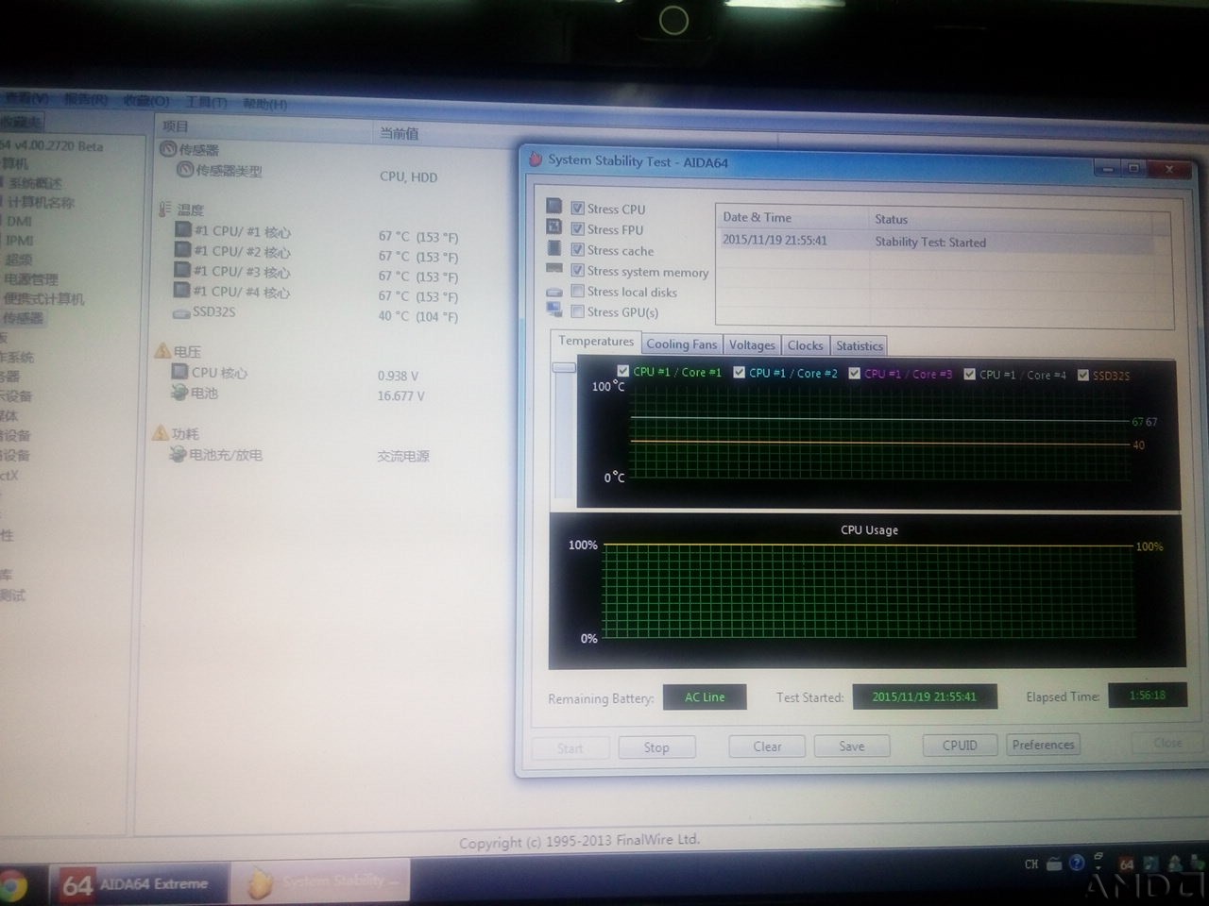Image resolution: width=1209 pixels, height=906 pixels.
Task: Select 系统概述 in the left tree
Action: click(x=34, y=182)
